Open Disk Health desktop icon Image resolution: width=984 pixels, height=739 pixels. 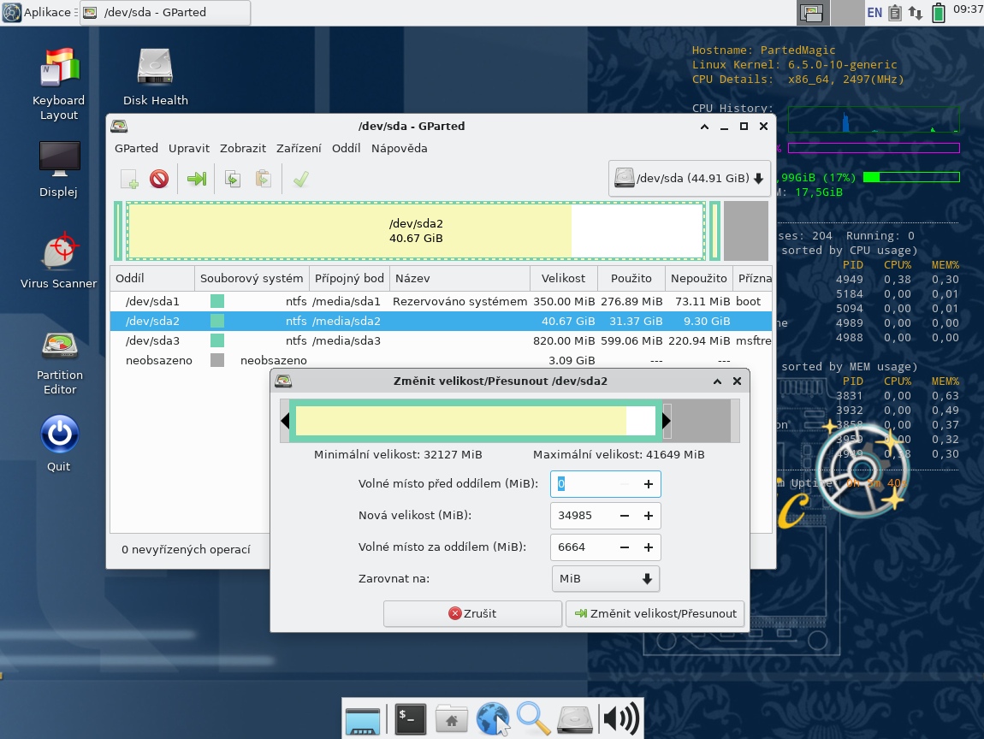click(155, 75)
